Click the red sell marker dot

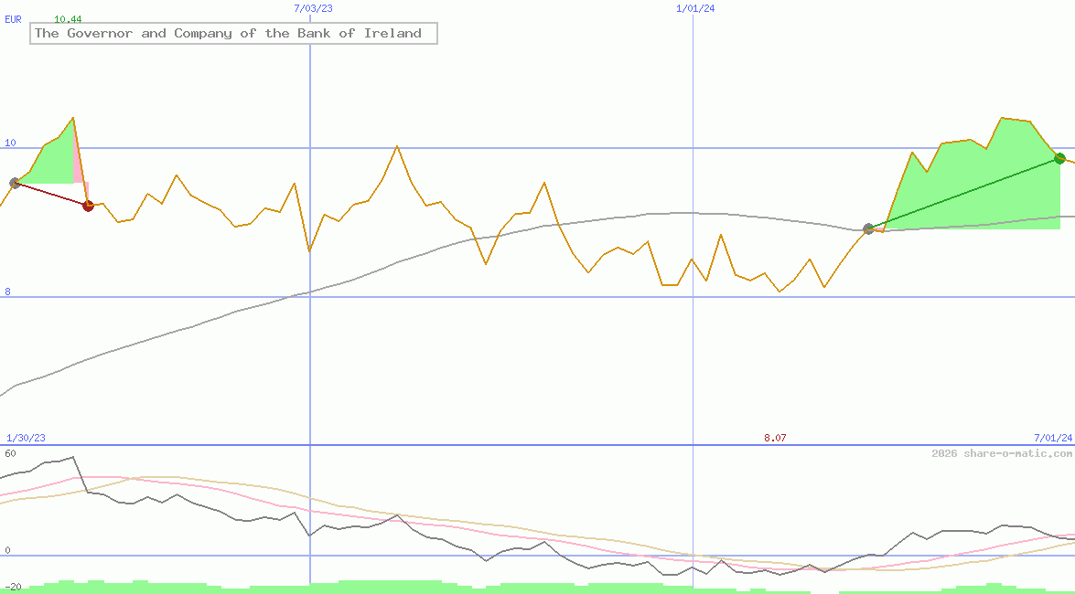88,206
